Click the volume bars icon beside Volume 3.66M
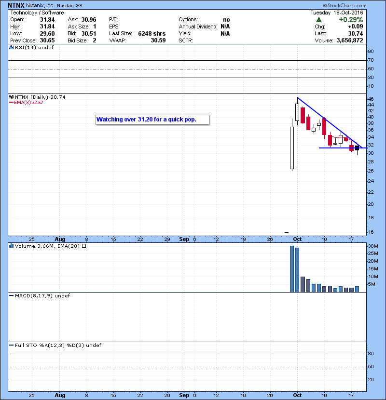Image resolution: width=386 pixels, height=400 pixels. click(11, 246)
